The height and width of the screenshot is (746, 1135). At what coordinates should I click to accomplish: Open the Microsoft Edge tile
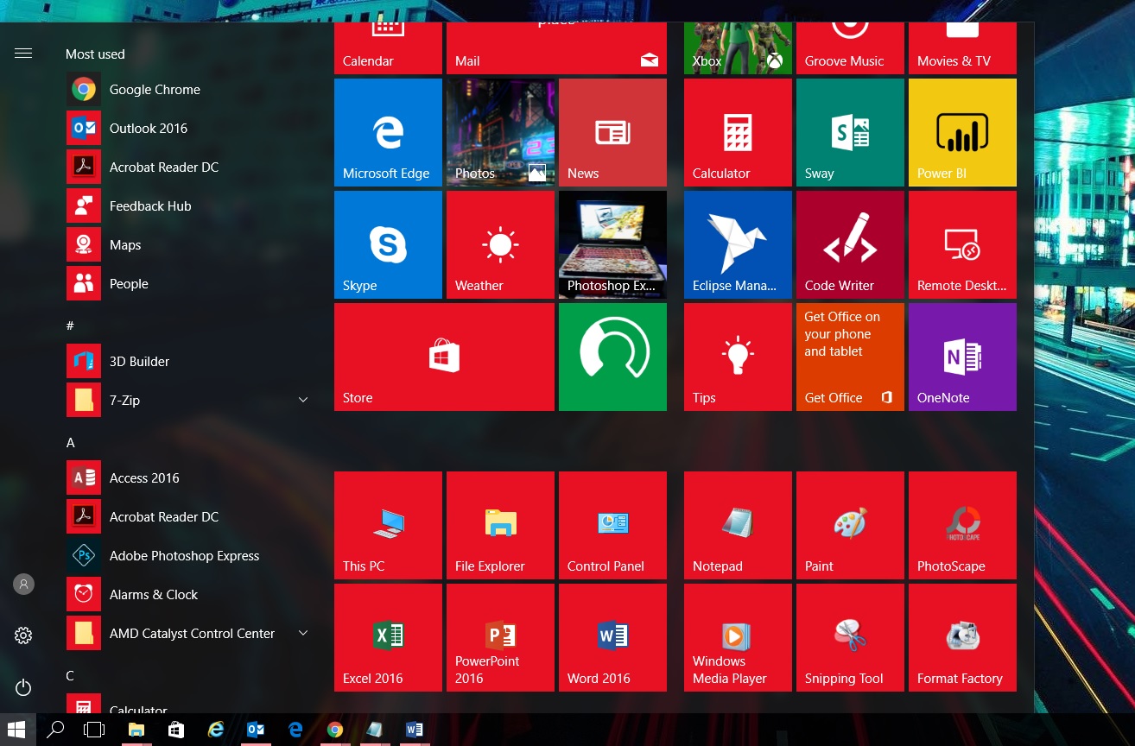(x=388, y=132)
